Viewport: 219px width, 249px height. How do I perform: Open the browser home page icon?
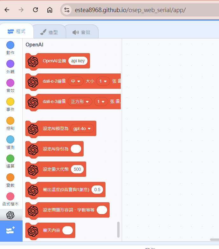pos(50,10)
